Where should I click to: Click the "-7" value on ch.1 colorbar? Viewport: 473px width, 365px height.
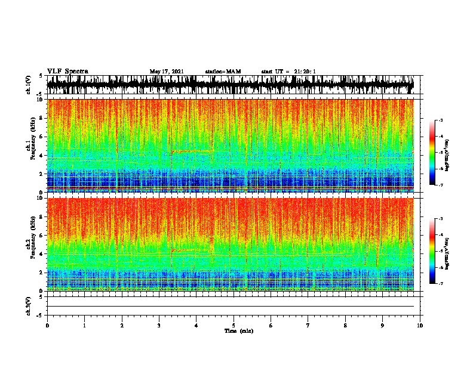click(440, 185)
